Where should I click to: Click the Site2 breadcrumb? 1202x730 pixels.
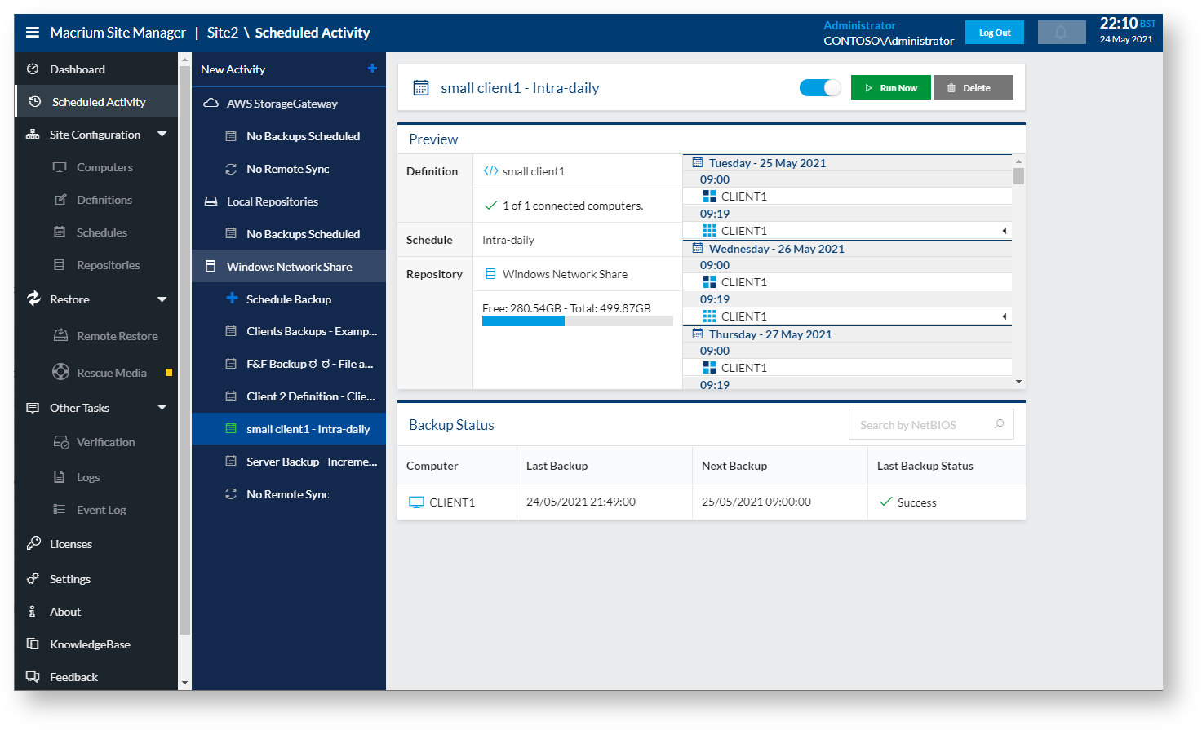click(223, 33)
